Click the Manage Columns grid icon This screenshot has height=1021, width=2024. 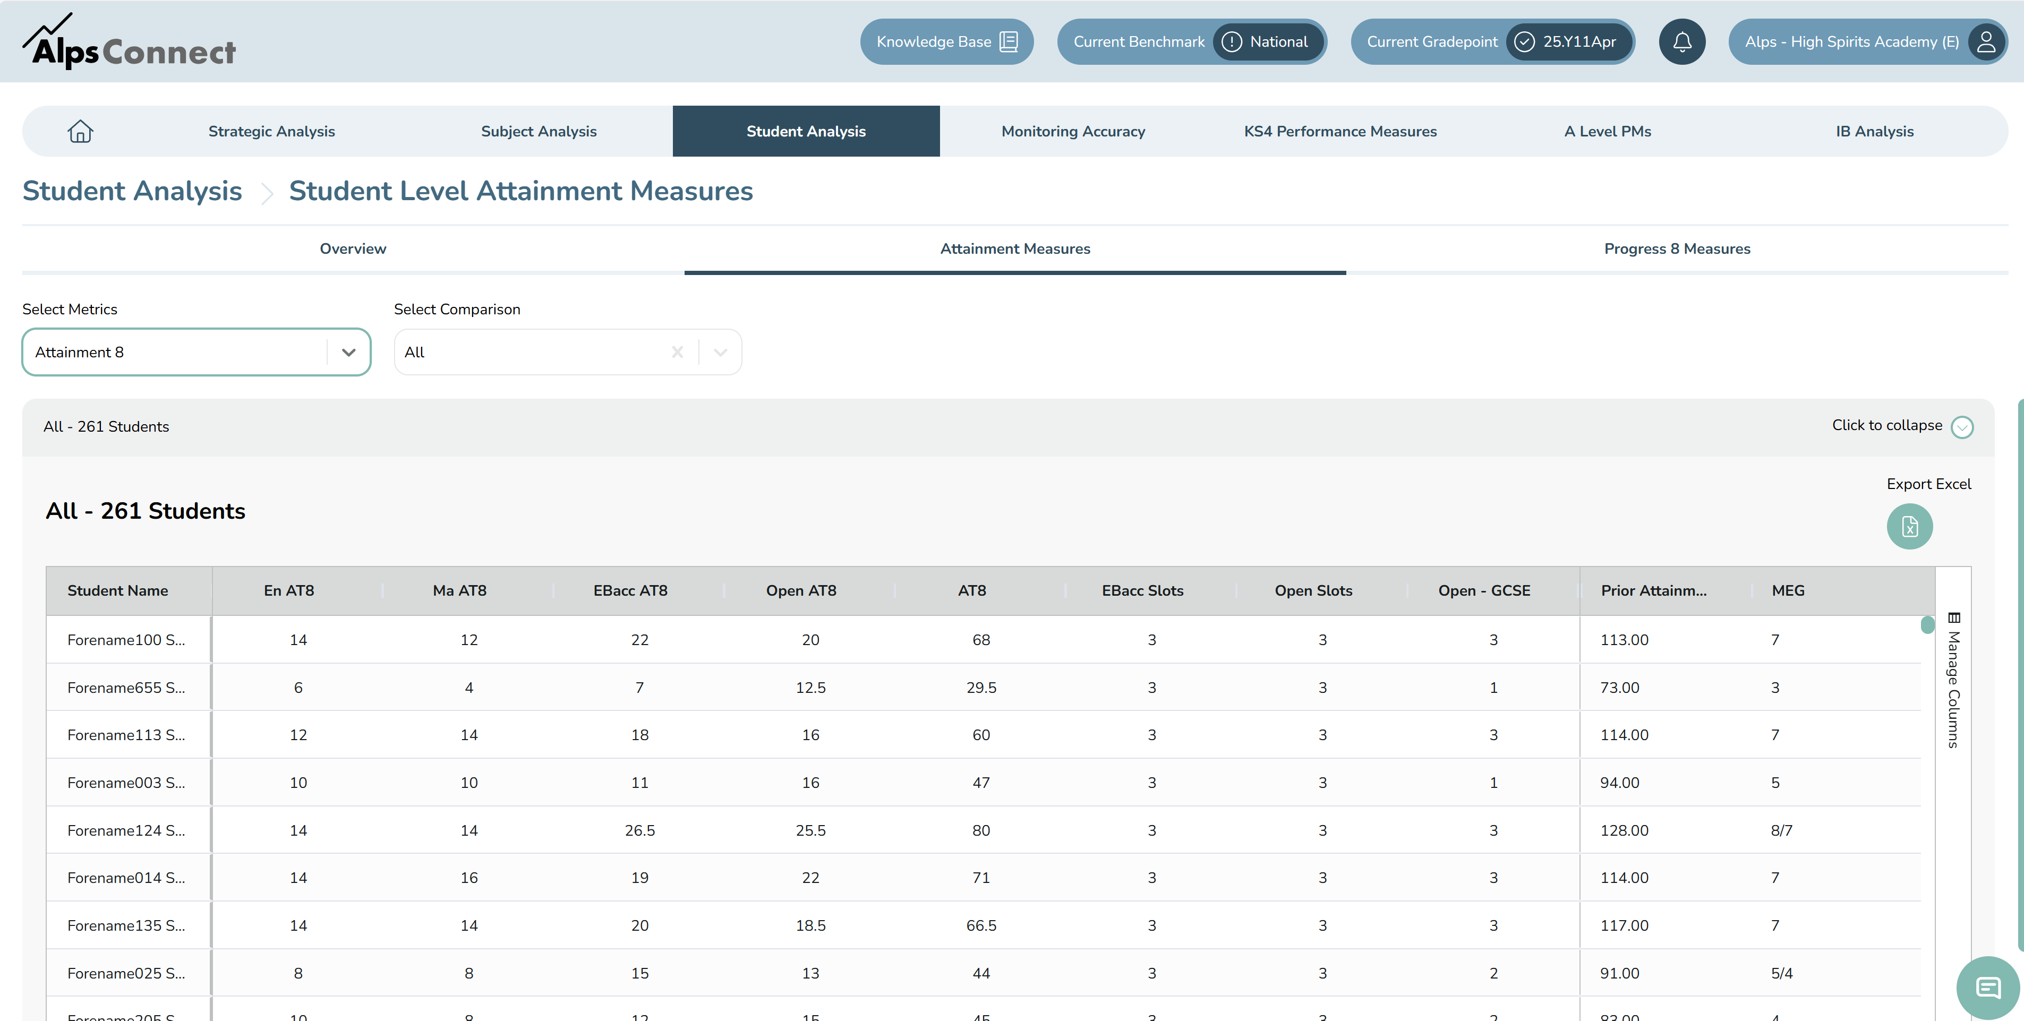pyautogui.click(x=1954, y=617)
